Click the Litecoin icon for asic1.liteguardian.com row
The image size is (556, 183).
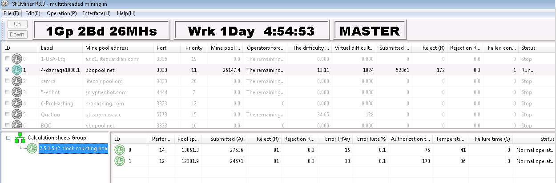coord(17,59)
